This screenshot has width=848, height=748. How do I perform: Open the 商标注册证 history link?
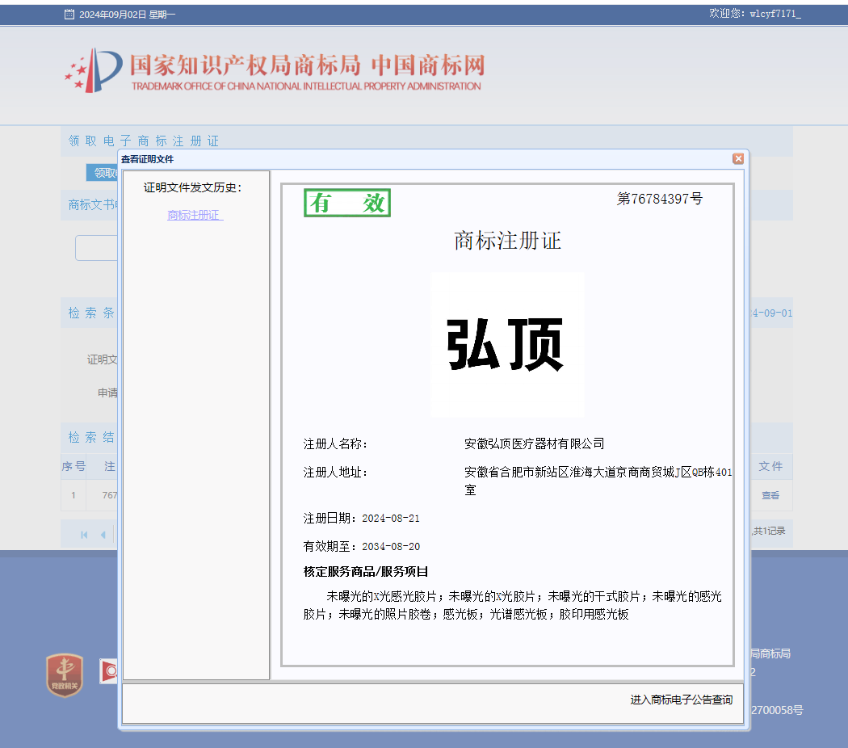coord(194,215)
